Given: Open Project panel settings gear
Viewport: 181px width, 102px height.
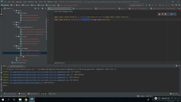Looking at the screenshot, I should [42, 8].
